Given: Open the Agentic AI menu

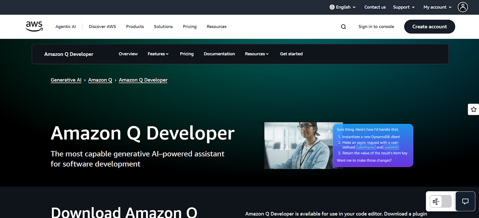Looking at the screenshot, I should (66, 27).
